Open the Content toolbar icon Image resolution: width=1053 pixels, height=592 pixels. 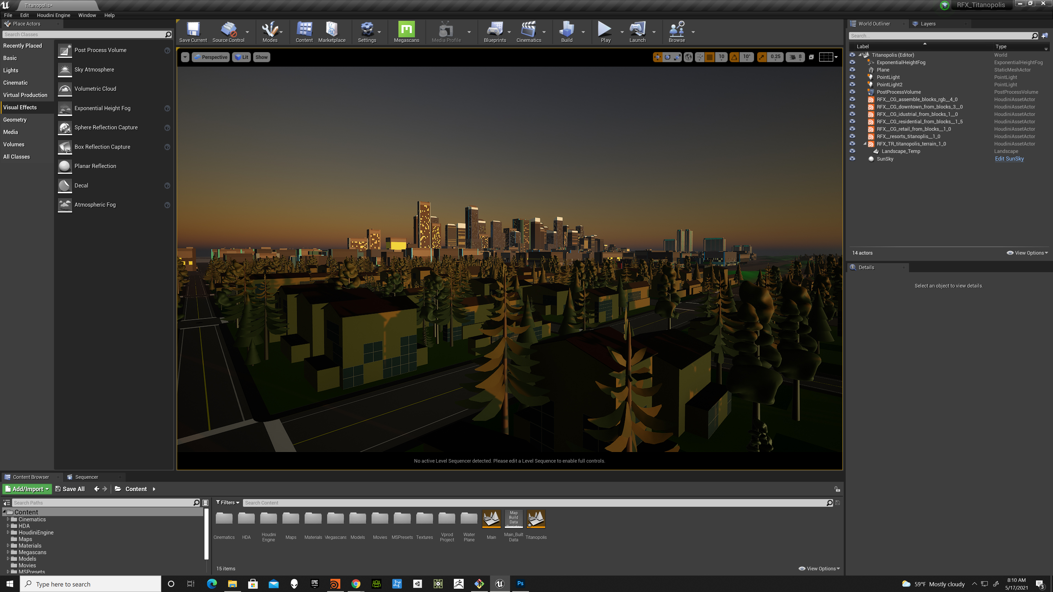pyautogui.click(x=304, y=32)
